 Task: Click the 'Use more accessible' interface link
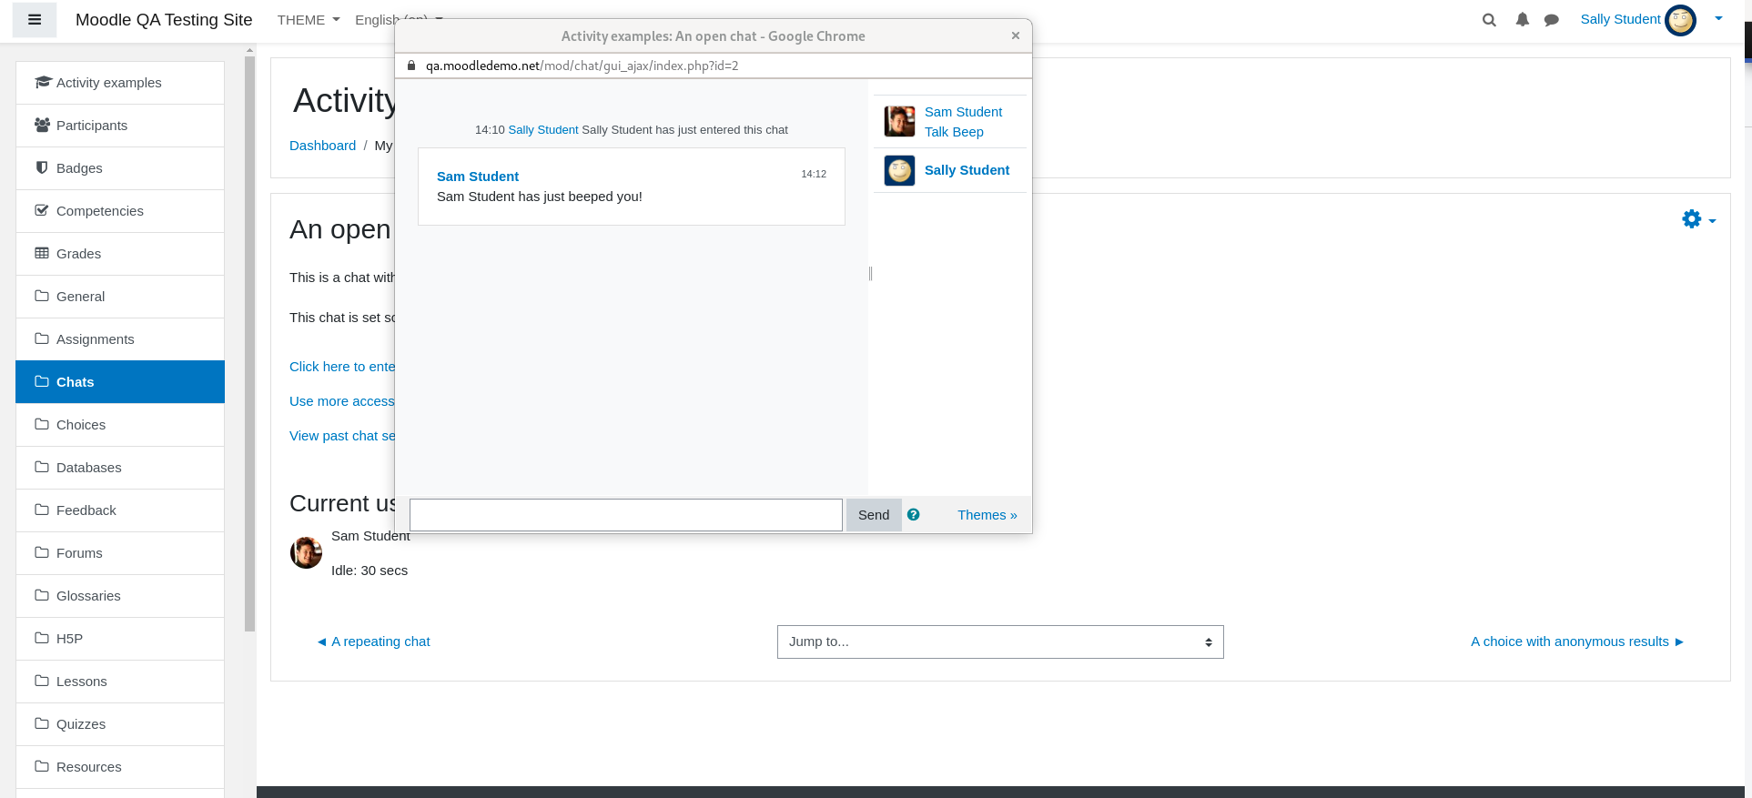click(342, 401)
